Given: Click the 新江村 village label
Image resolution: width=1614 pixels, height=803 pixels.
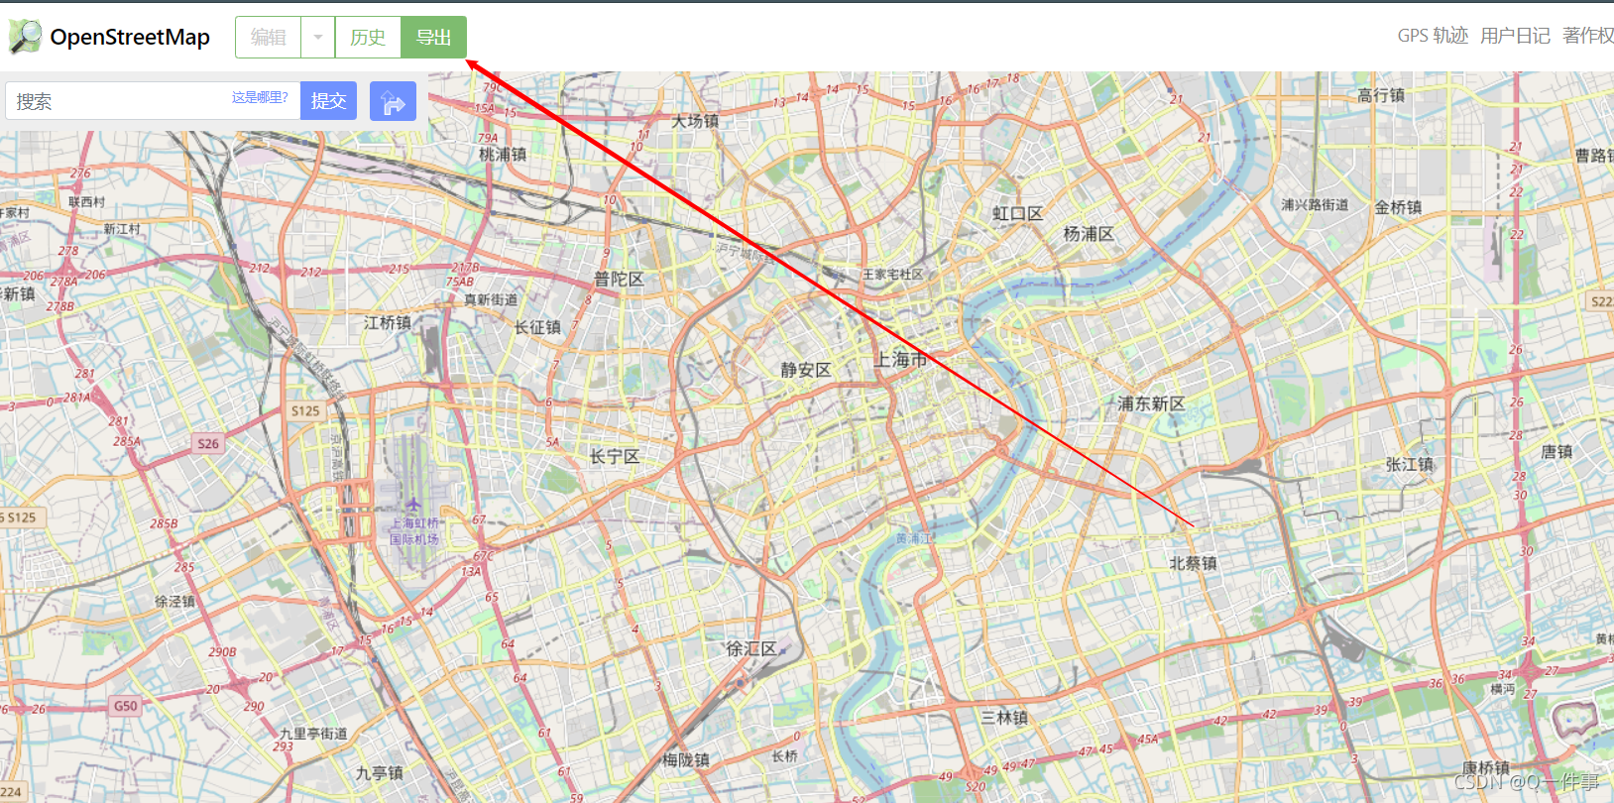Looking at the screenshot, I should point(122,229).
